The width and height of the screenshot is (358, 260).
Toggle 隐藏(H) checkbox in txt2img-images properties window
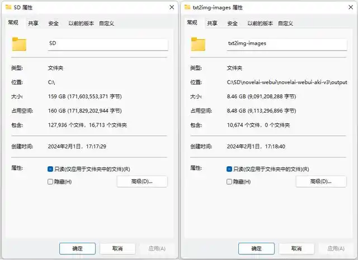(x=229, y=182)
